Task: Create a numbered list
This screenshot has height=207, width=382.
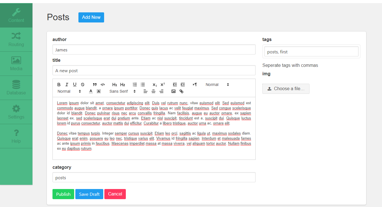Action: [x=135, y=85]
